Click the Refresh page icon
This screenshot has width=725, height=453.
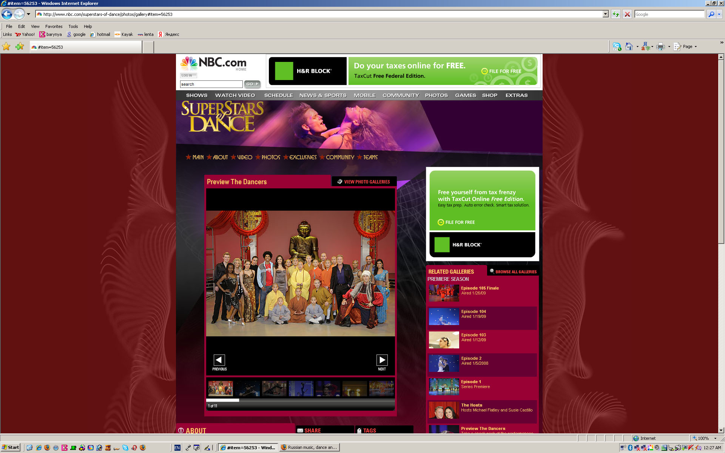(x=616, y=14)
